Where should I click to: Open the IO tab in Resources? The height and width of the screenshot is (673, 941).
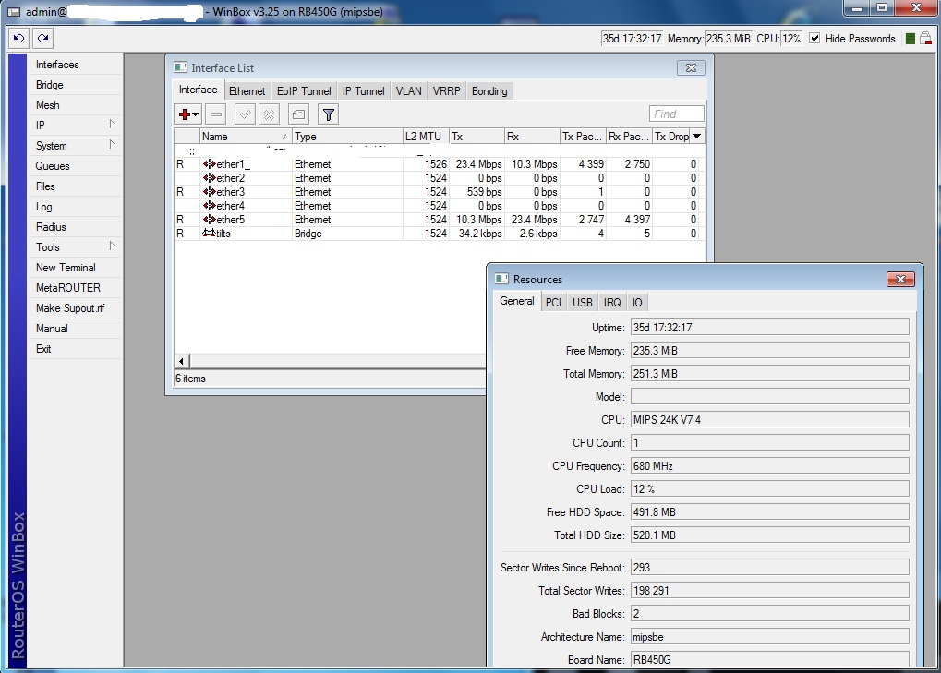[x=637, y=302]
